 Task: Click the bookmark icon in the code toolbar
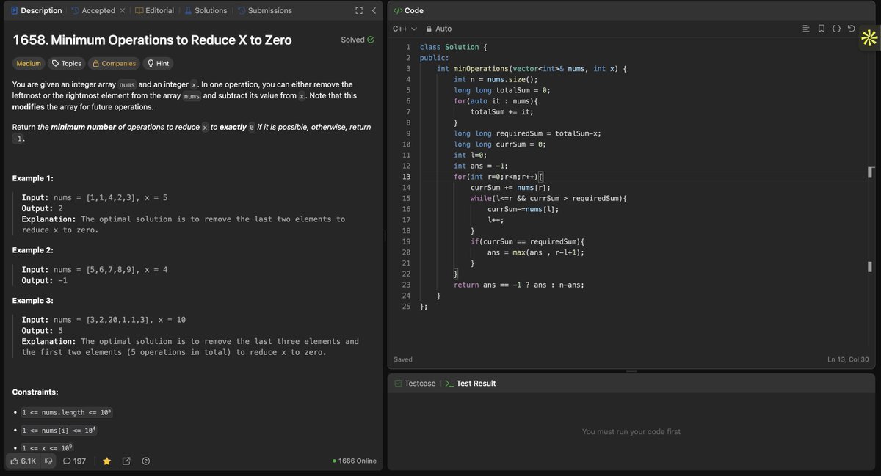(x=821, y=29)
